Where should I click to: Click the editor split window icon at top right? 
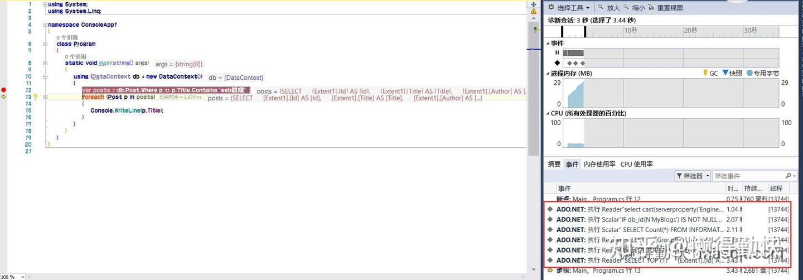click(534, 4)
